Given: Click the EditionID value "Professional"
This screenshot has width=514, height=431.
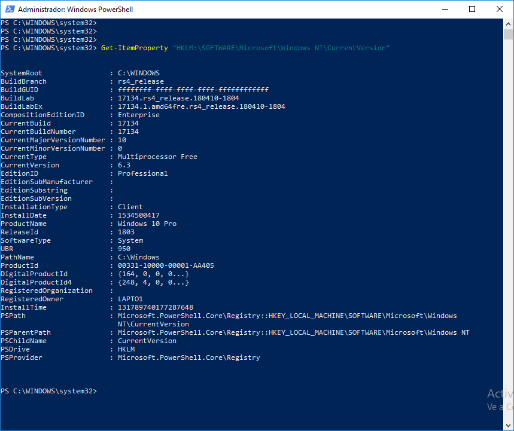Looking at the screenshot, I should (142, 173).
